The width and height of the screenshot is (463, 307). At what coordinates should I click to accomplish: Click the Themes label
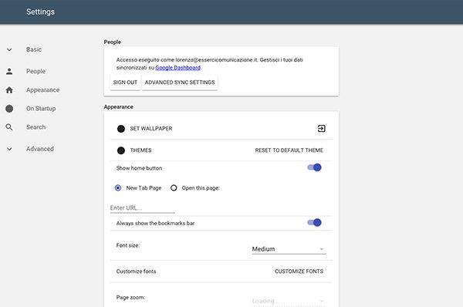141,150
